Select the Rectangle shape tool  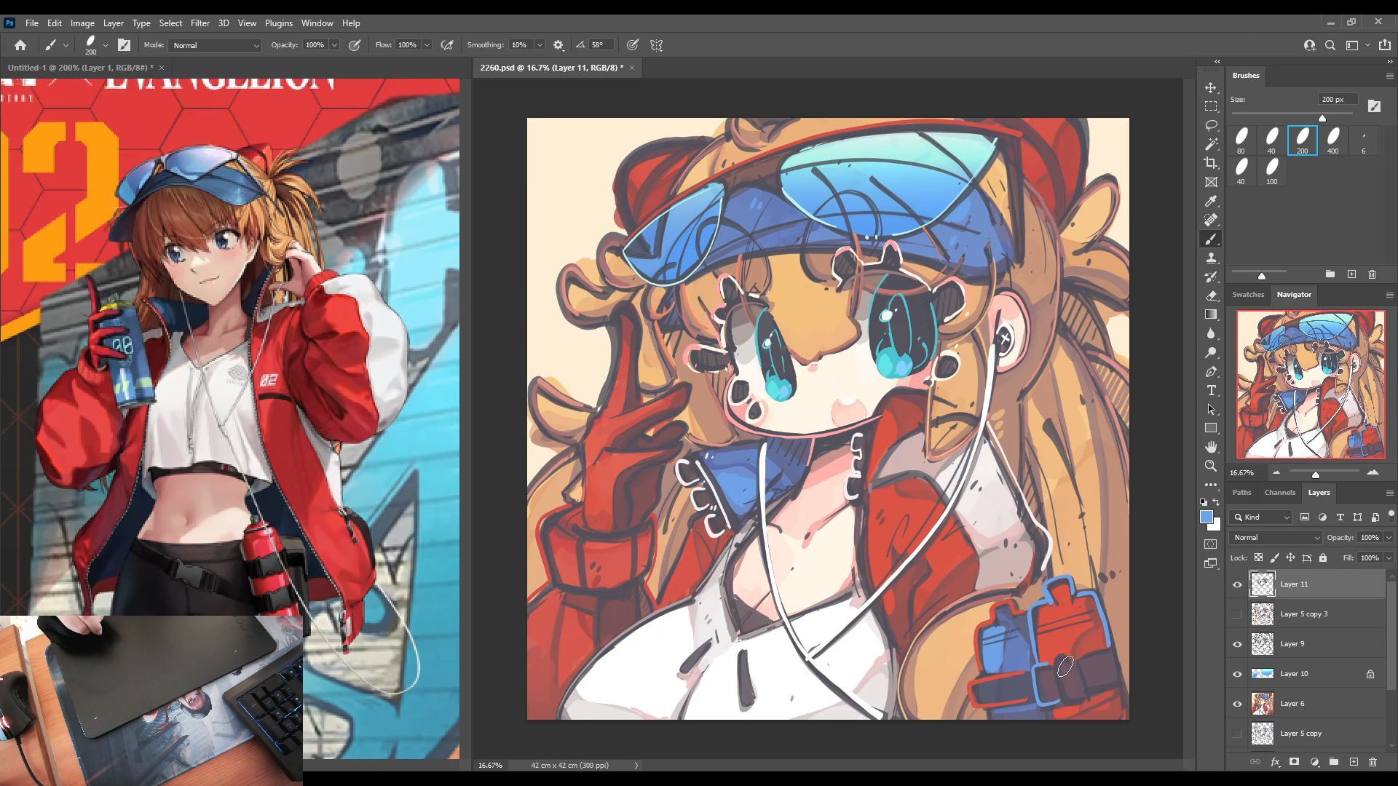click(x=1211, y=428)
